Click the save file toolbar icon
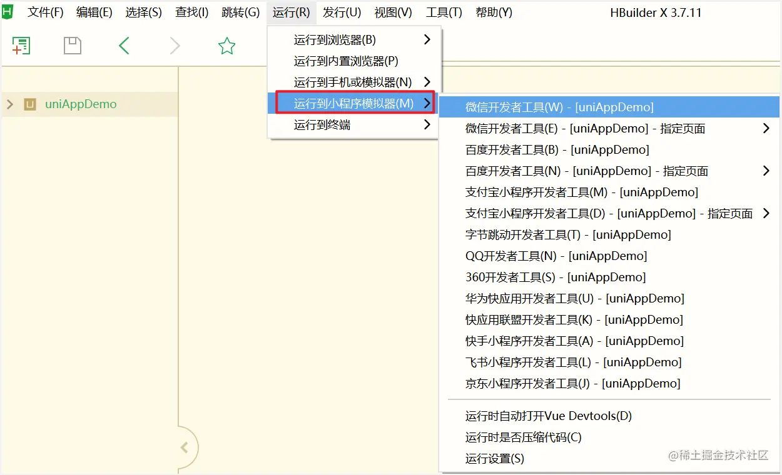Viewport: 782px width, 475px height. click(x=73, y=46)
